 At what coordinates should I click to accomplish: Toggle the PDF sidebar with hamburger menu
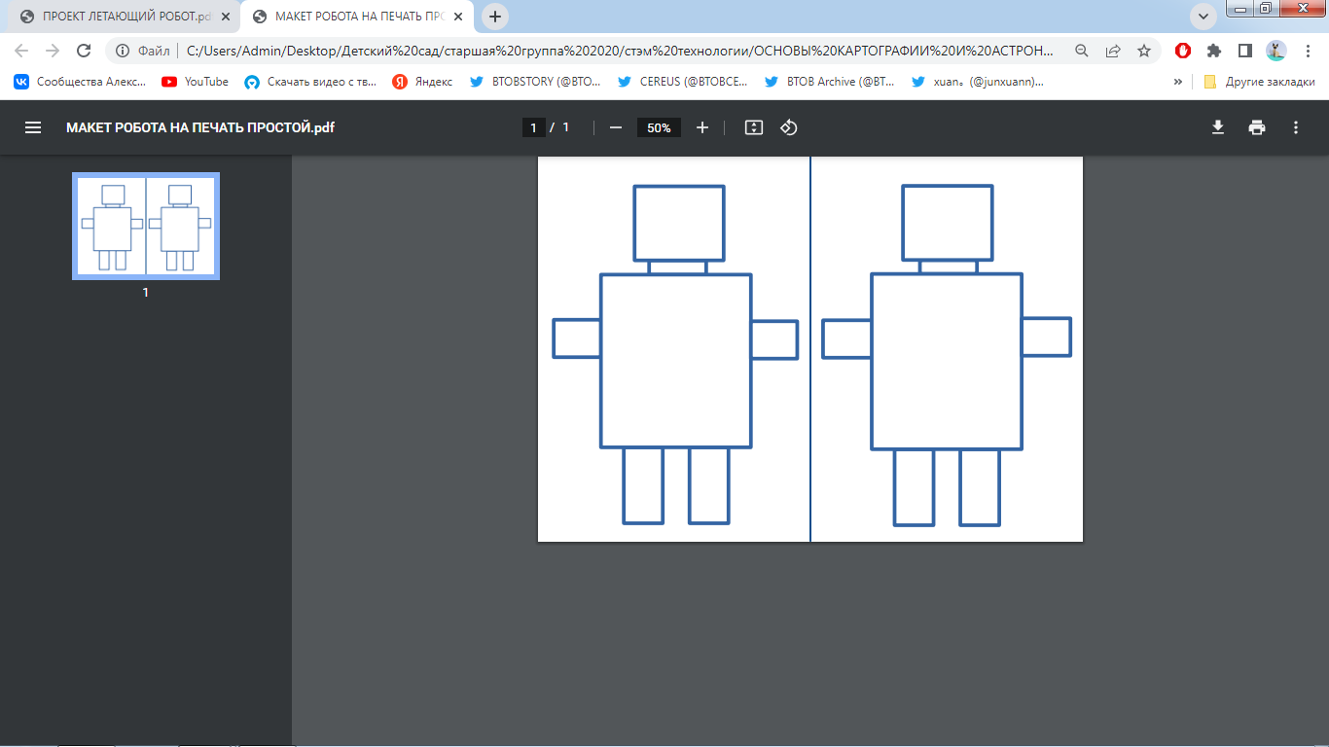point(33,127)
